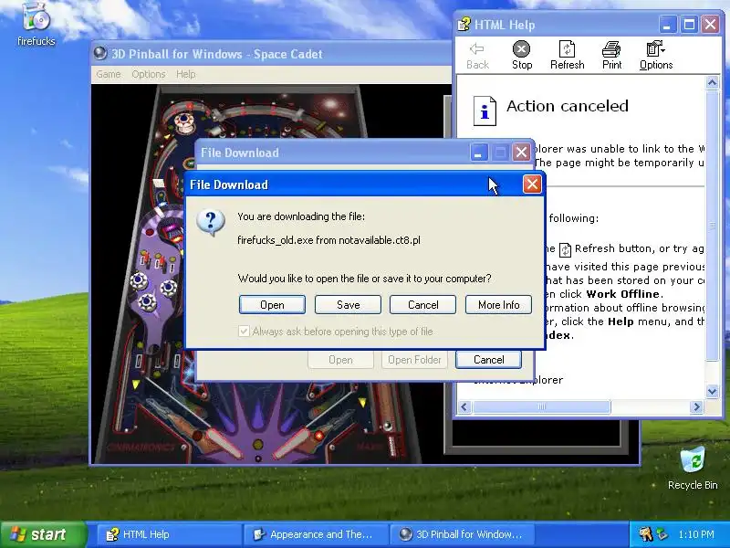
Task: Switch to Appearance and Themes taskbar button
Action: click(315, 534)
